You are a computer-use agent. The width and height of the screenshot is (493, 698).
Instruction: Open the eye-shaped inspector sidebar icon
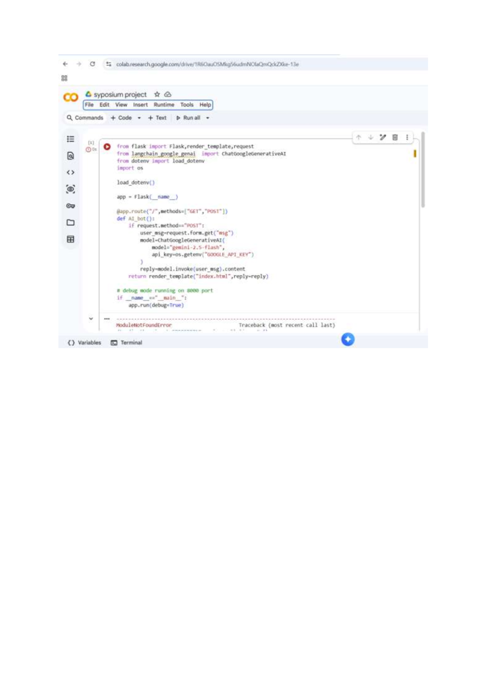[x=71, y=189]
